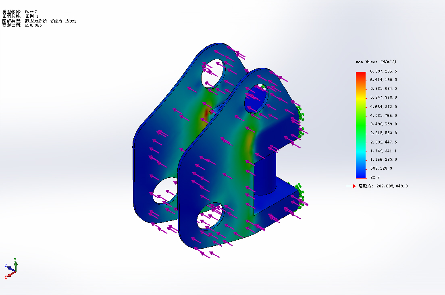
Task: Click the legend value 583,128.9
Action: click(x=381, y=168)
